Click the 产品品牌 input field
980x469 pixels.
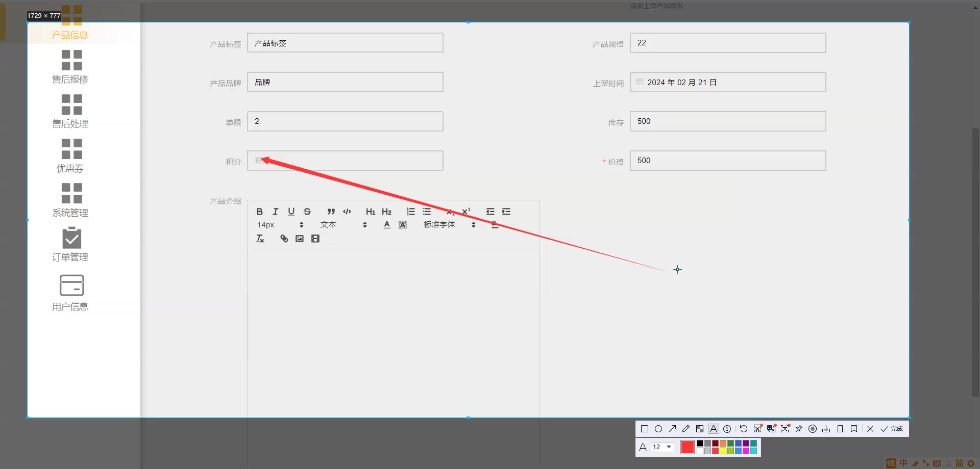pyautogui.click(x=345, y=82)
